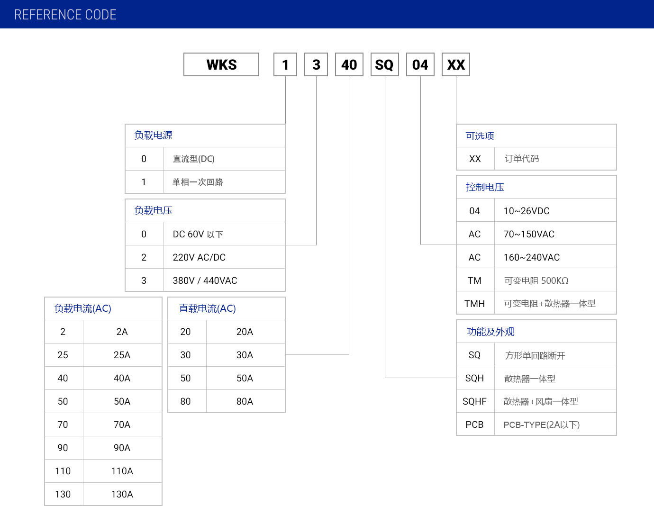Select the XX code box

pos(456,64)
